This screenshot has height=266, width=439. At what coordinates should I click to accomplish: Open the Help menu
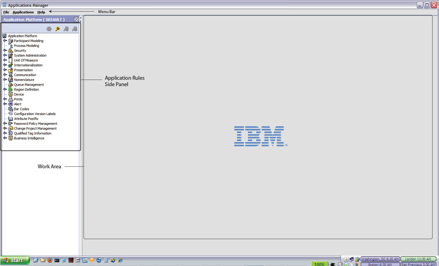click(41, 12)
